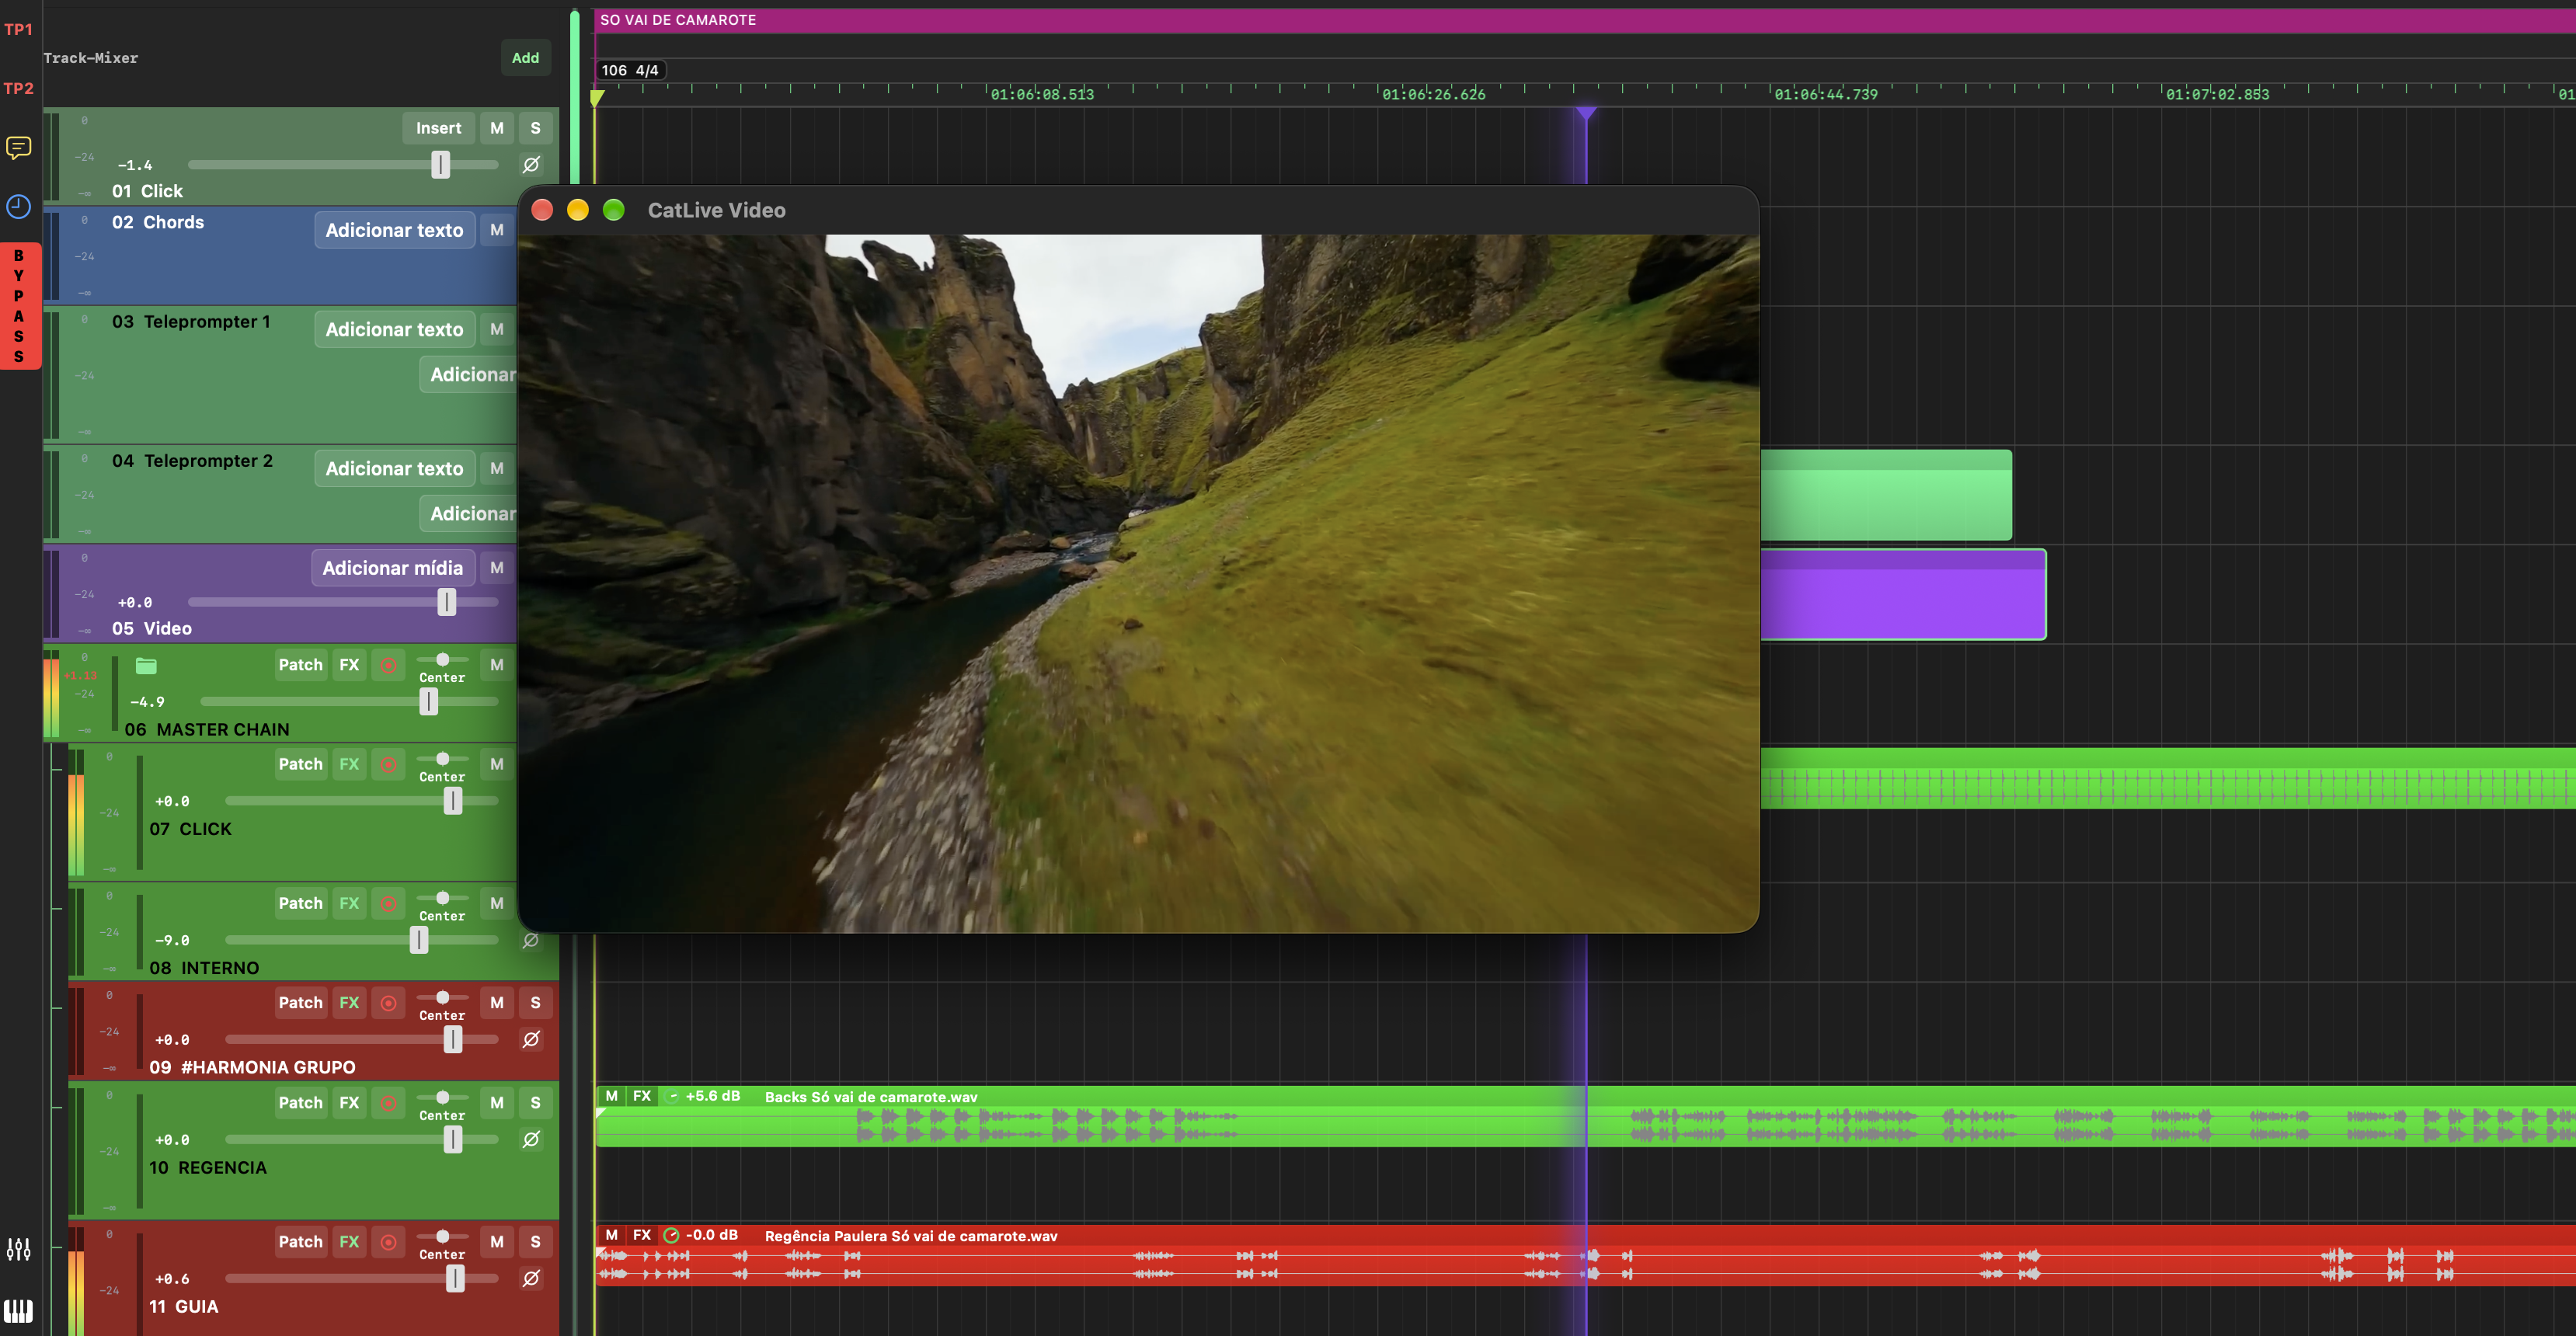2576x1336 pixels.
Task: Open the mixer sliders icon in left sidebar
Action: pyautogui.click(x=18, y=1249)
